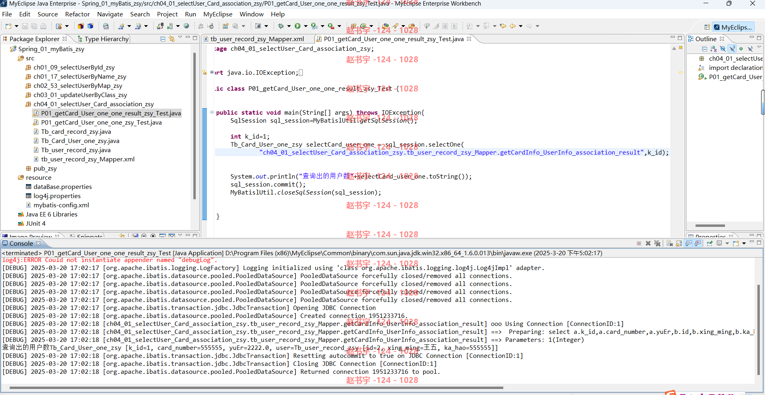Click the Save toolbar icon
765x395 pixels.
click(25, 26)
